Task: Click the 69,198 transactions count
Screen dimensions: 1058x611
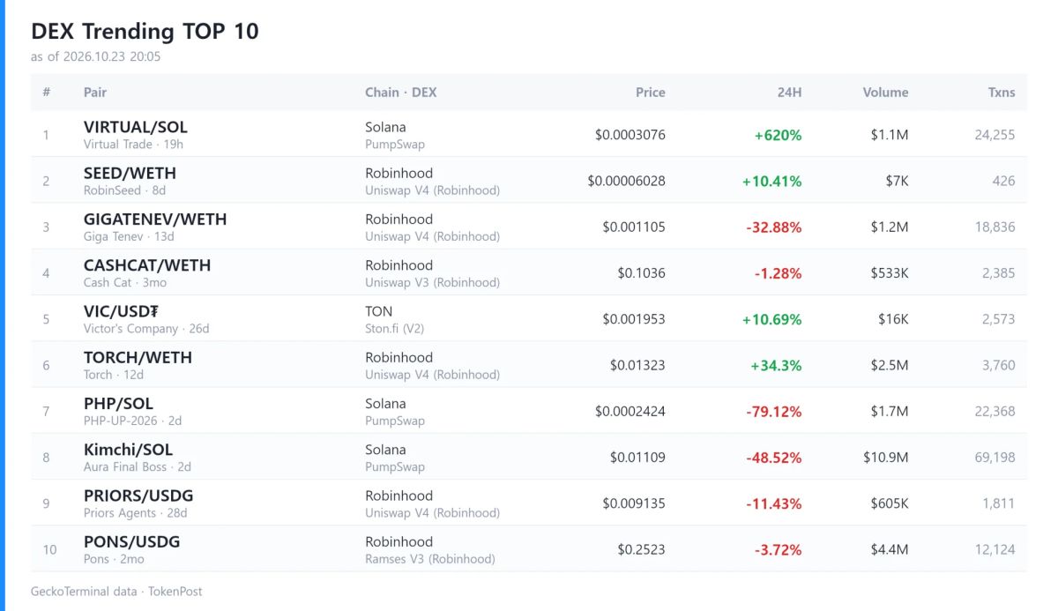Action: click(994, 458)
